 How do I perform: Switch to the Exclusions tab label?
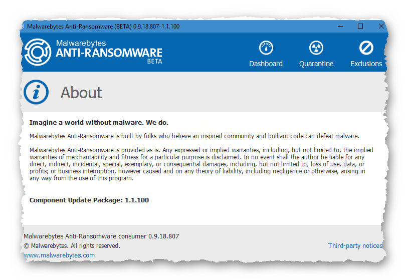click(x=366, y=64)
